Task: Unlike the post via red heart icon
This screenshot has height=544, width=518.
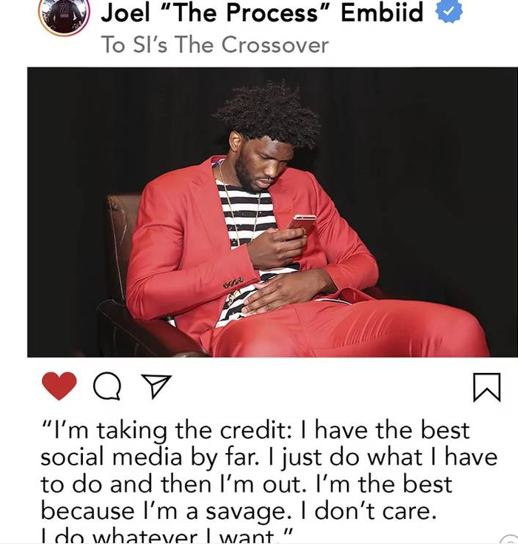Action: [59, 386]
